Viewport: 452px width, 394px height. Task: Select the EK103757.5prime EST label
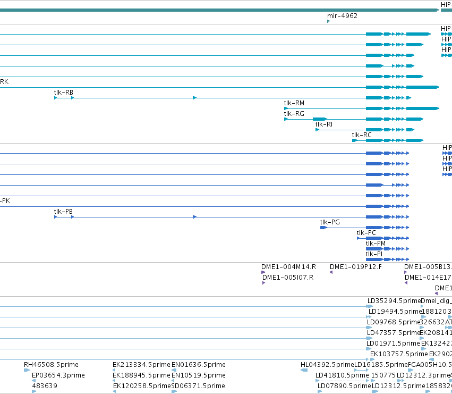[x=399, y=355]
